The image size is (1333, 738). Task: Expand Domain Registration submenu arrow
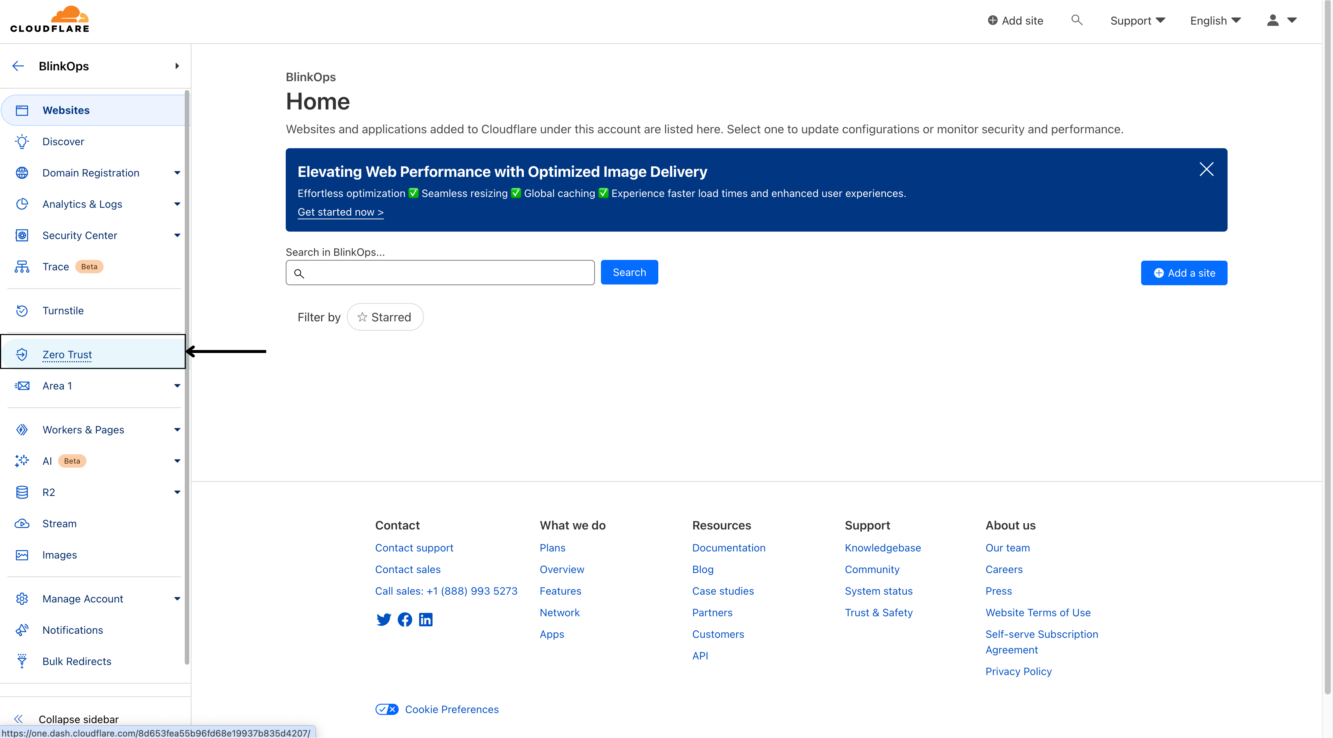point(177,173)
